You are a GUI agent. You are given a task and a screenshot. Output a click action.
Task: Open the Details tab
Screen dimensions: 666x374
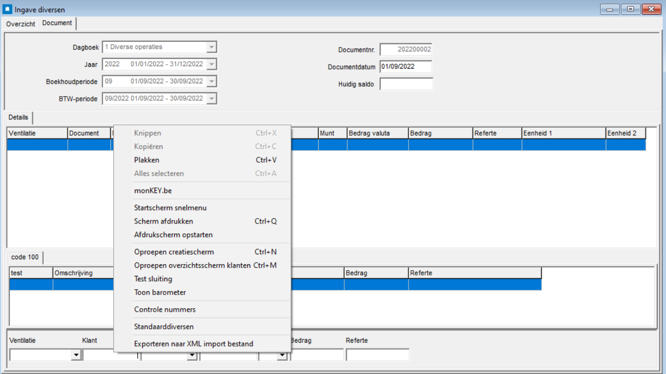(18, 118)
